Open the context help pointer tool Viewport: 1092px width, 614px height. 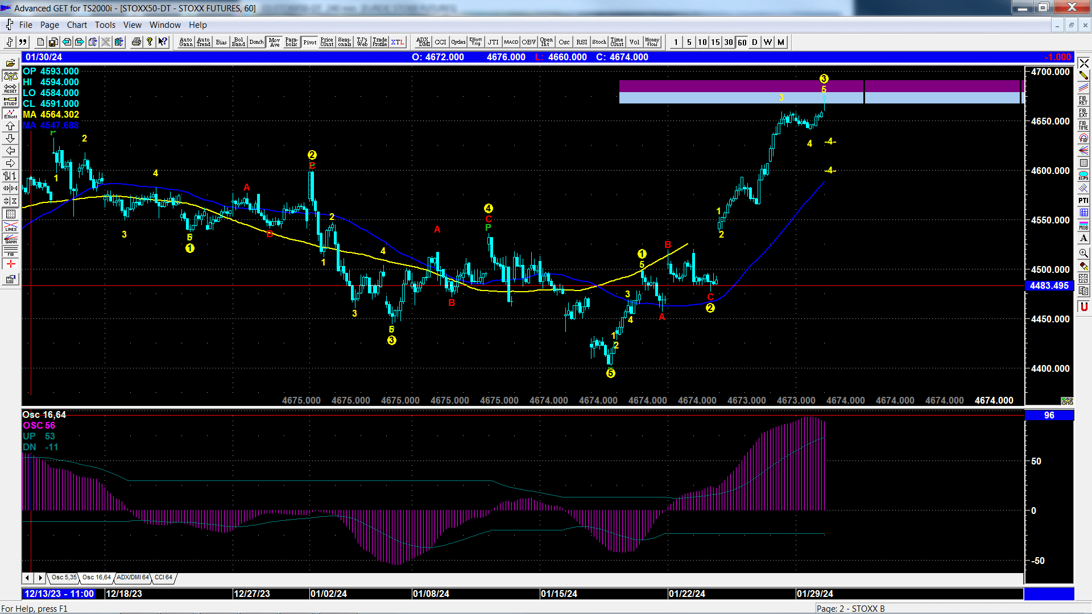click(x=163, y=42)
